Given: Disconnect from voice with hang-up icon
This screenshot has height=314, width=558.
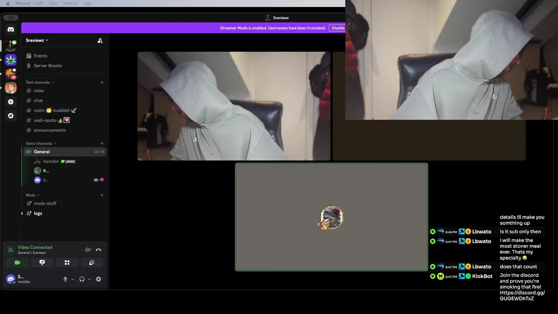Looking at the screenshot, I should (x=99, y=250).
